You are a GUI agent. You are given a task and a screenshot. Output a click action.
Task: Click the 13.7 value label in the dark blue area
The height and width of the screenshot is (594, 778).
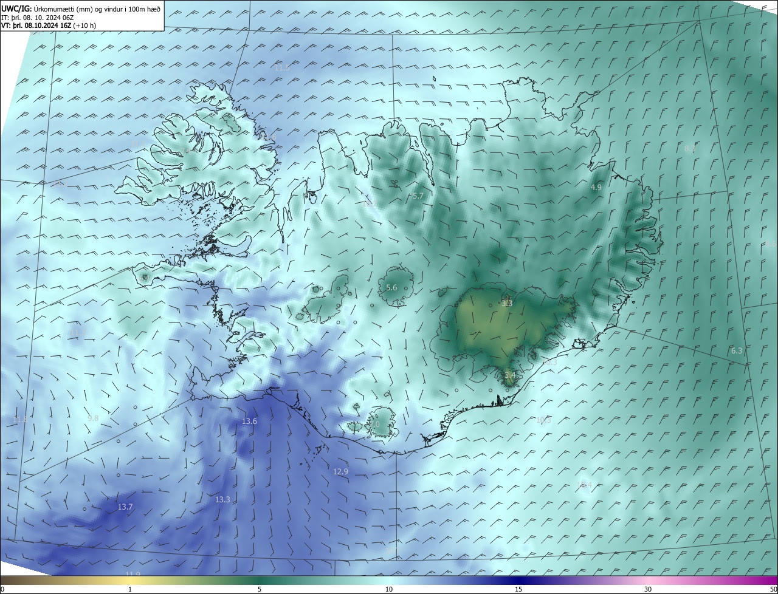pos(125,506)
